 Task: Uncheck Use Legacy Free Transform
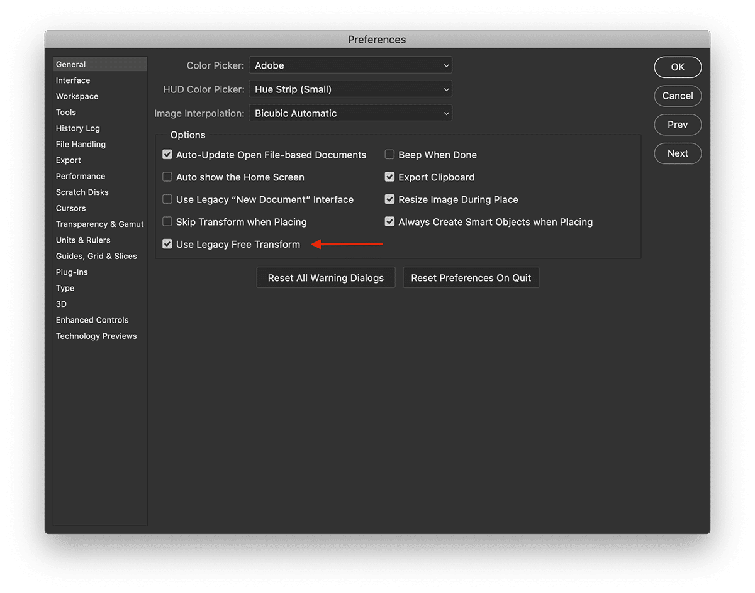click(x=167, y=244)
